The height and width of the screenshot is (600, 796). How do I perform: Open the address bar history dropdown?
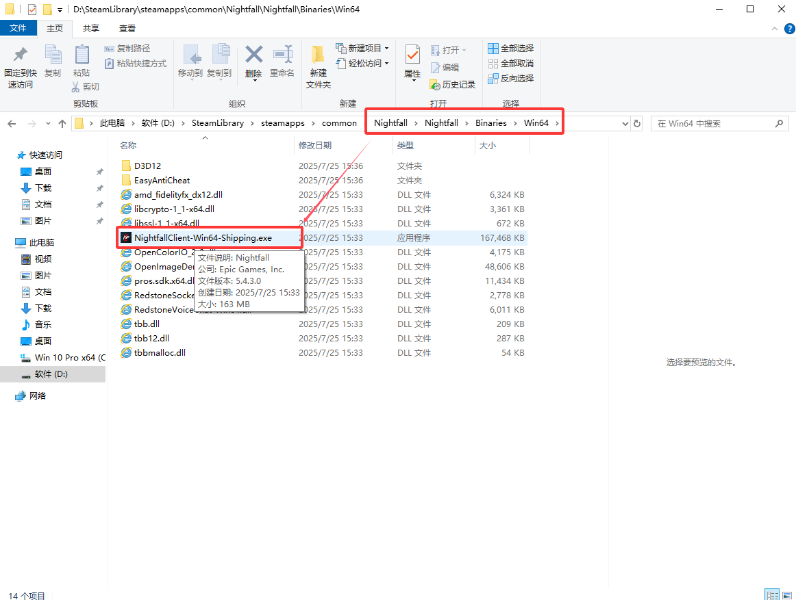click(x=625, y=124)
